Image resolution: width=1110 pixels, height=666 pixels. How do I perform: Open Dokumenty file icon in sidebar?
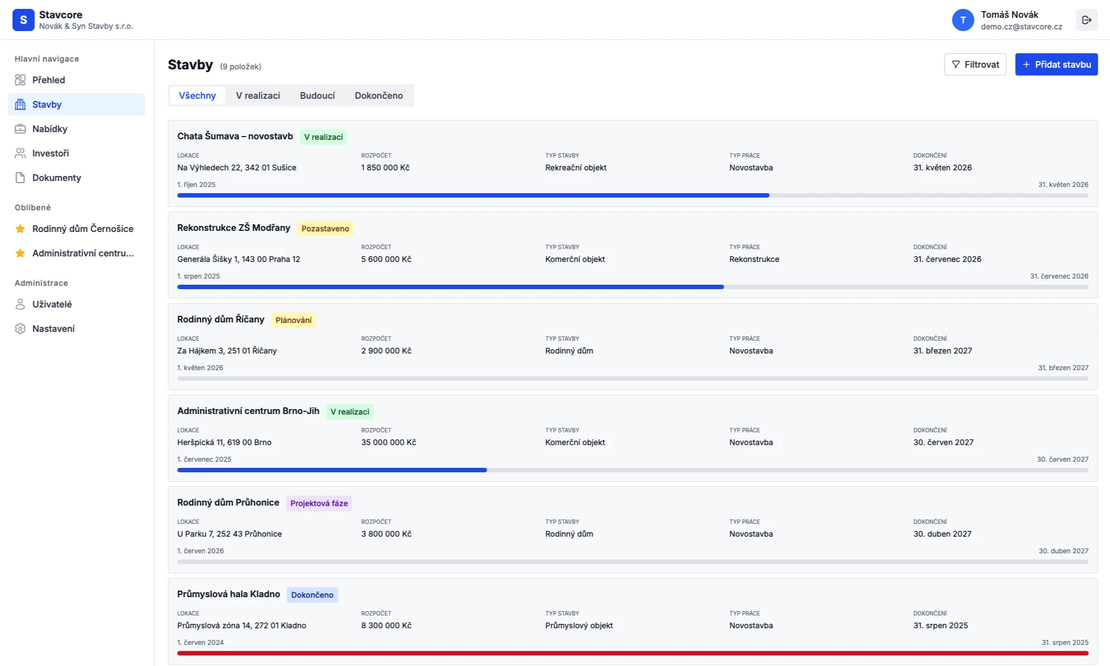pyautogui.click(x=20, y=178)
